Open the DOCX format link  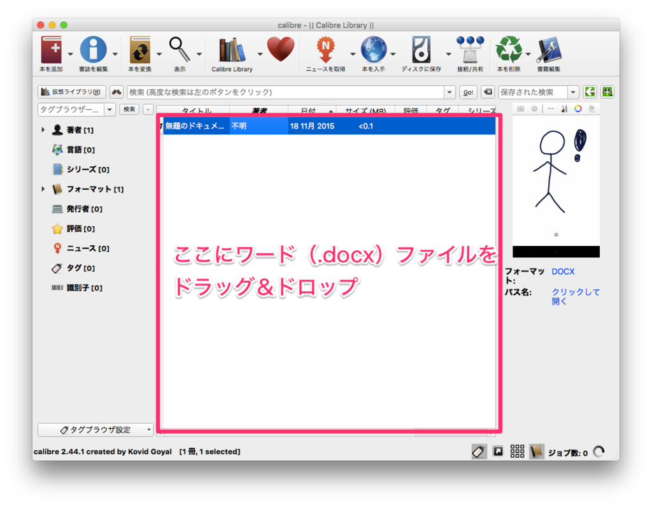(x=563, y=271)
